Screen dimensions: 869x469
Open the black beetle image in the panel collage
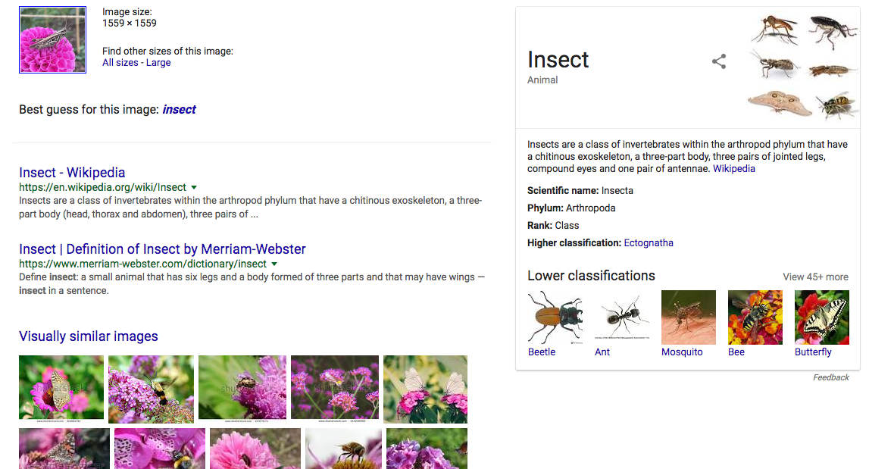[832, 30]
